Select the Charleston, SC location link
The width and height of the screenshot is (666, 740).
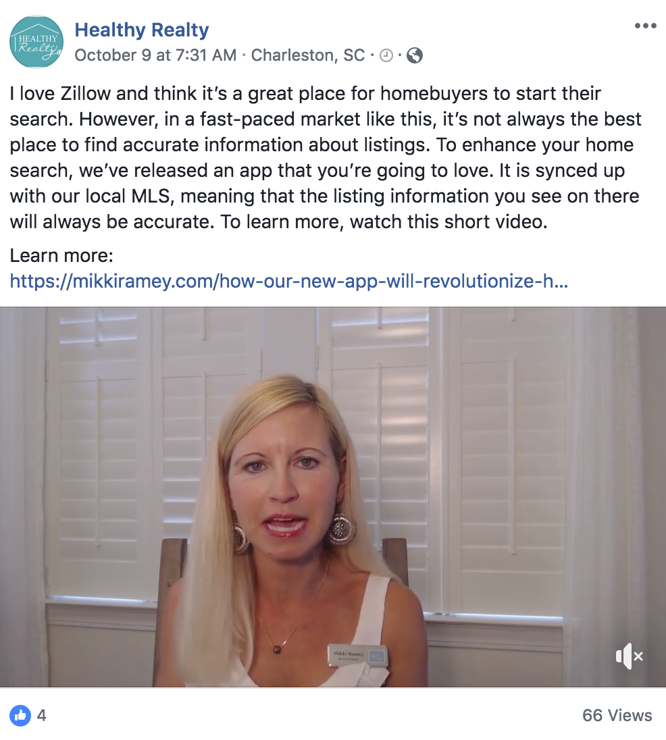pos(308,55)
